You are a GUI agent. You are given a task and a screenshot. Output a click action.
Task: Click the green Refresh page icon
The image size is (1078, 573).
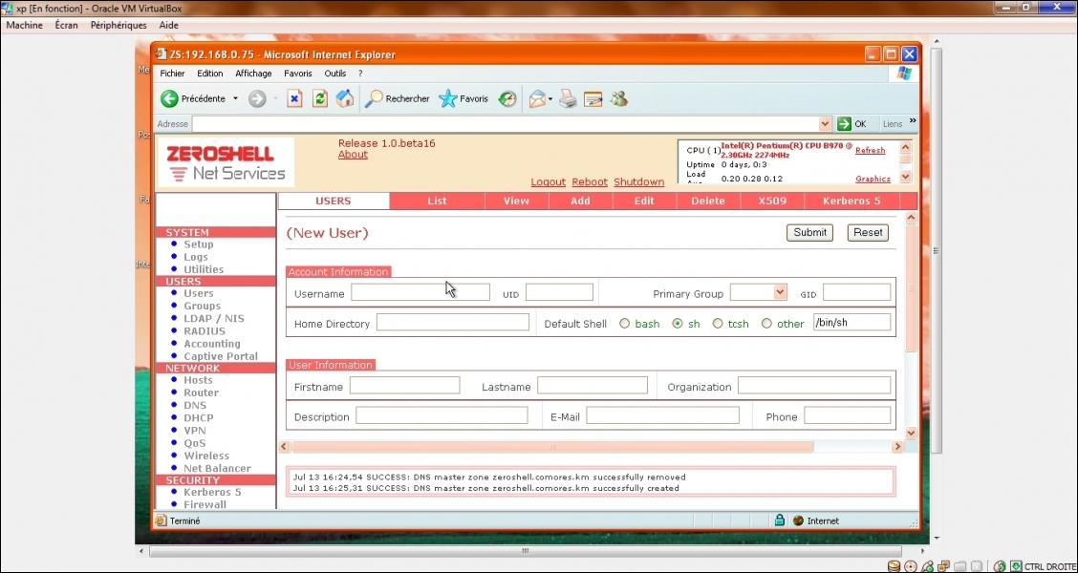pyautogui.click(x=320, y=99)
